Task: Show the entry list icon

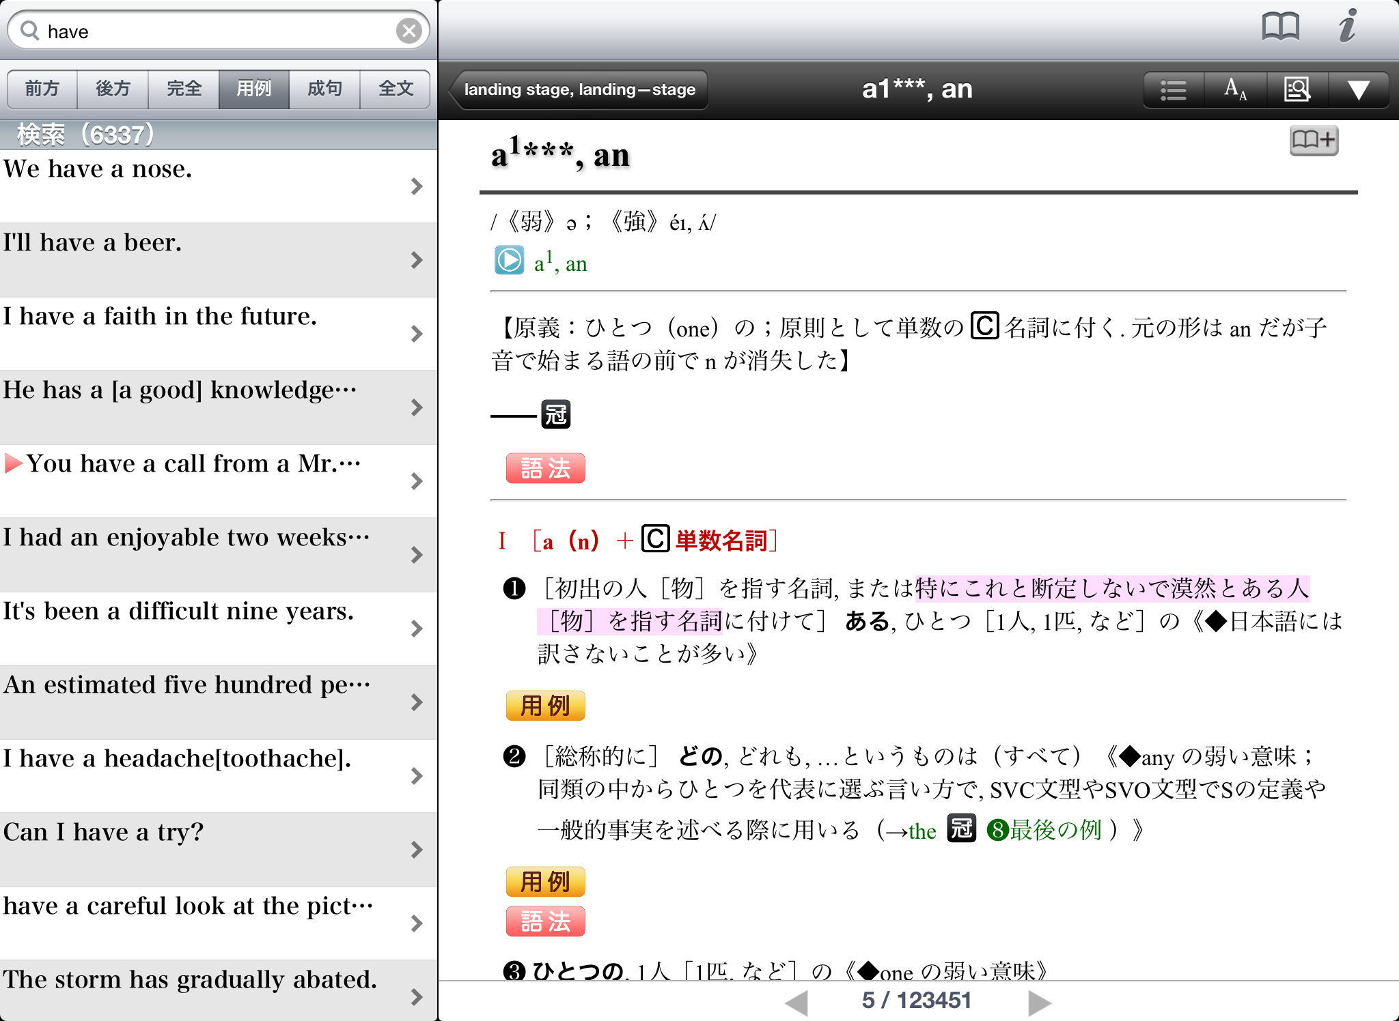Action: pos(1174,89)
